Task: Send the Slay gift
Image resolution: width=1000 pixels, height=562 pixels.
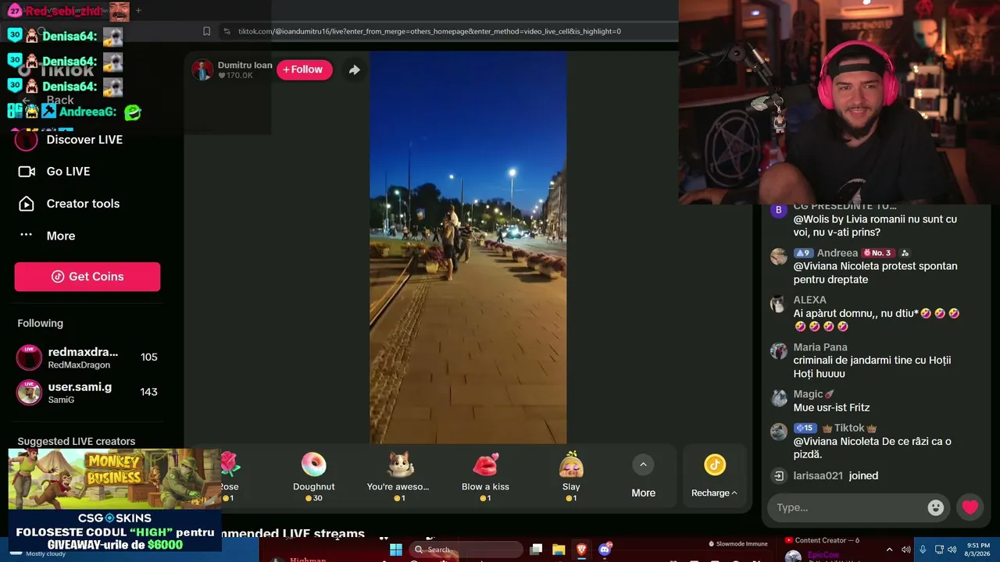Action: click(571, 476)
